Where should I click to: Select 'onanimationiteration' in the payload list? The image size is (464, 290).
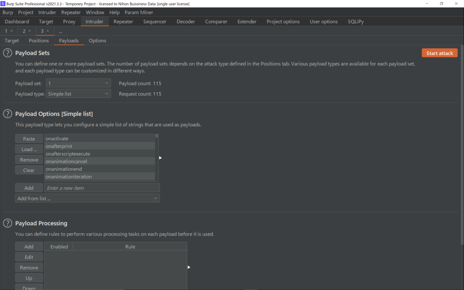(100, 177)
